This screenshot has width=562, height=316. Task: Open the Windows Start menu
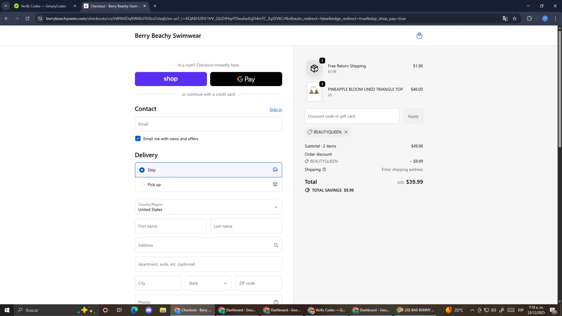7,310
